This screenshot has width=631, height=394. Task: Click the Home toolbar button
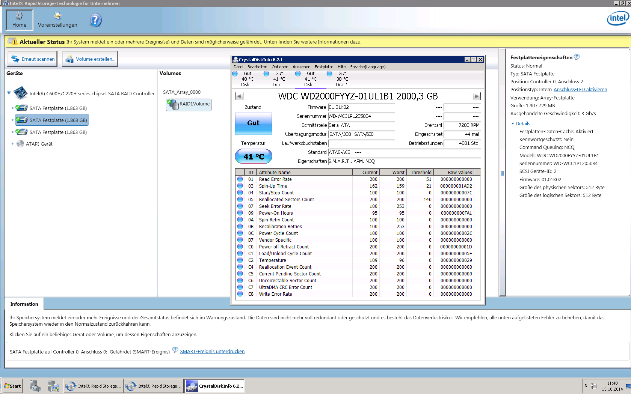[x=20, y=20]
